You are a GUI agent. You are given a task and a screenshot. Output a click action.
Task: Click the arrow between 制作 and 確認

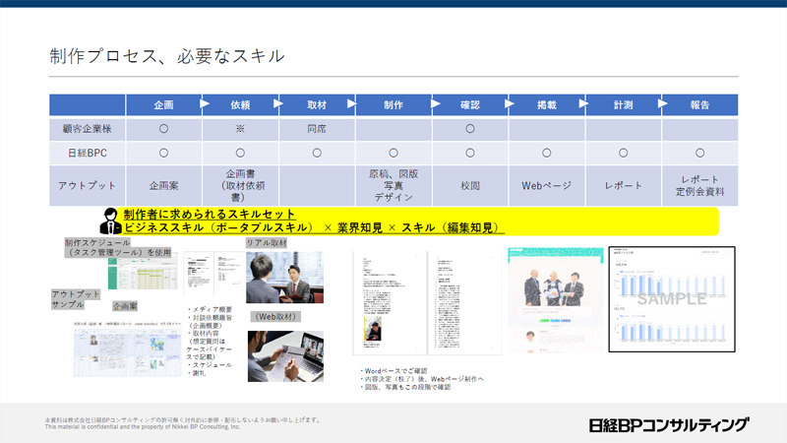(x=435, y=102)
